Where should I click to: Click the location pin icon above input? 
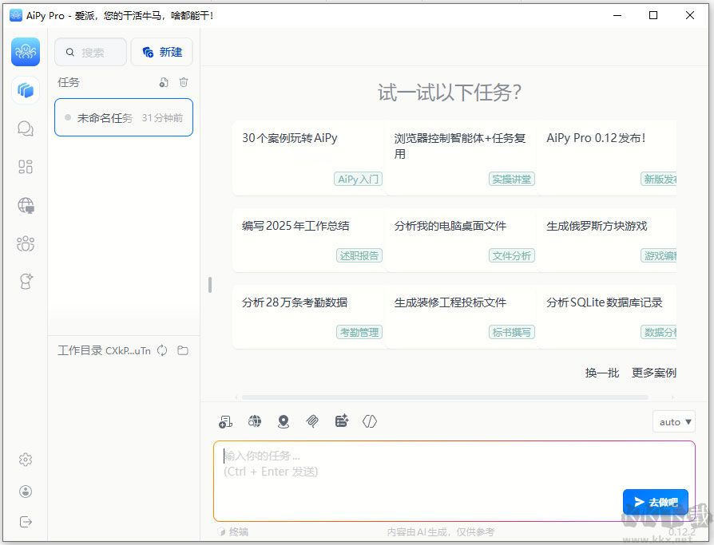pyautogui.click(x=284, y=421)
